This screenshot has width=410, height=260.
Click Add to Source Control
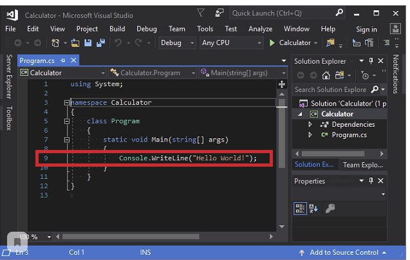pos(344,252)
